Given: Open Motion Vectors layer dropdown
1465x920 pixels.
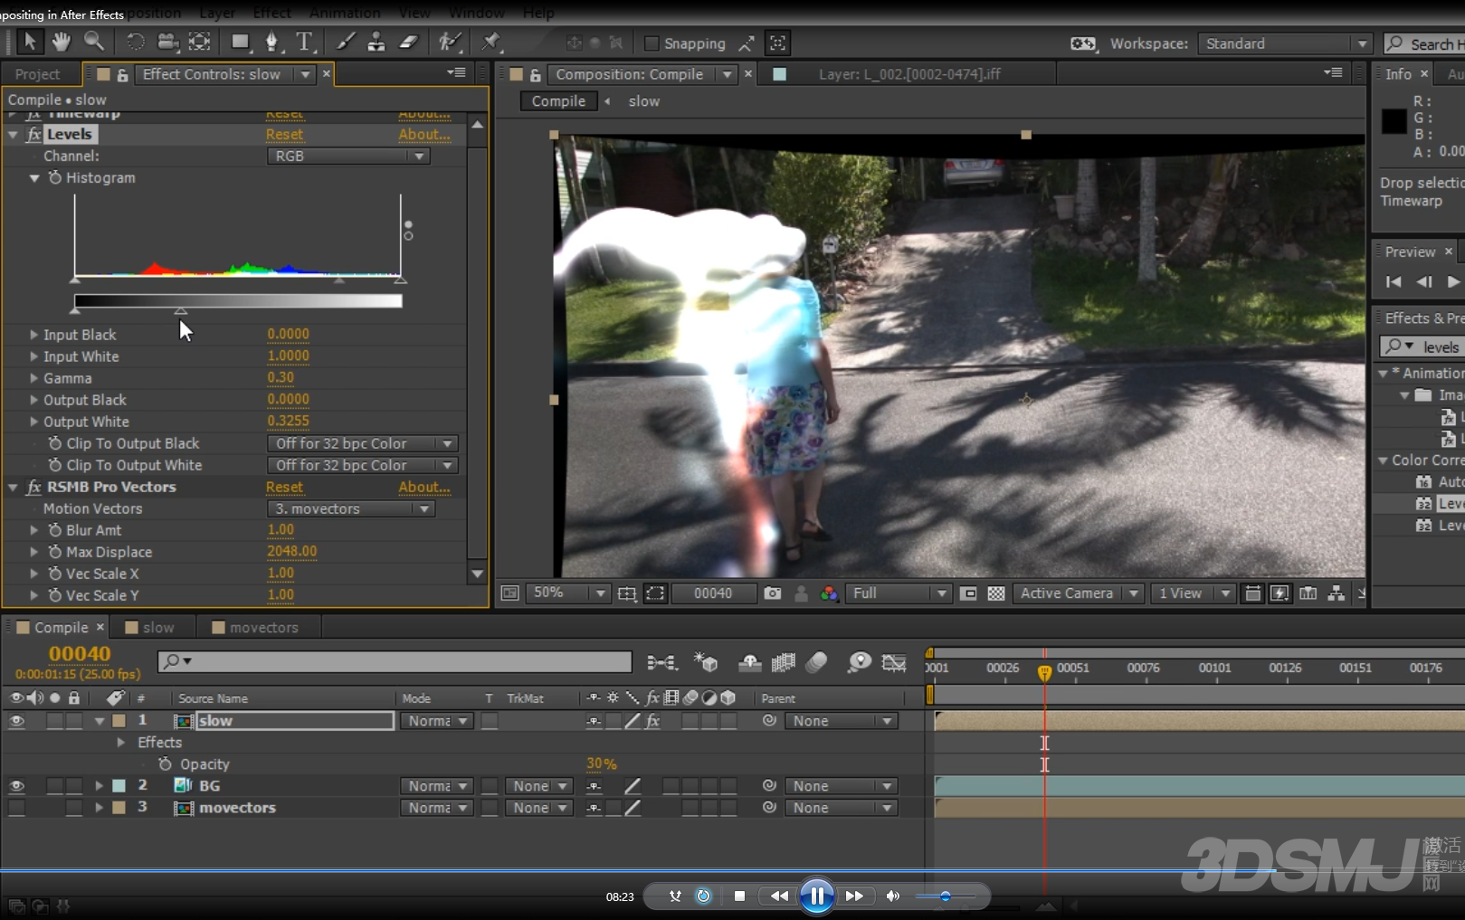Looking at the screenshot, I should click(x=351, y=508).
